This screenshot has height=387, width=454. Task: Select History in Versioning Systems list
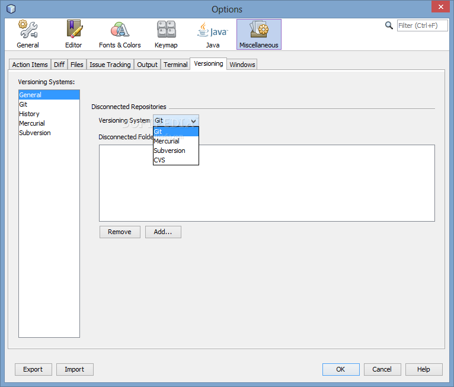(49, 114)
